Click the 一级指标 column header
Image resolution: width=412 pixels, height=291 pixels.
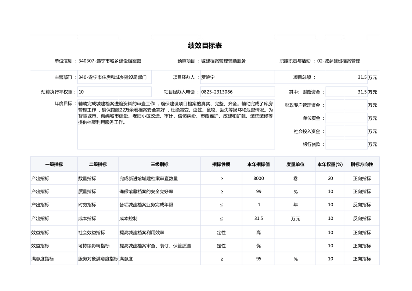(54, 164)
